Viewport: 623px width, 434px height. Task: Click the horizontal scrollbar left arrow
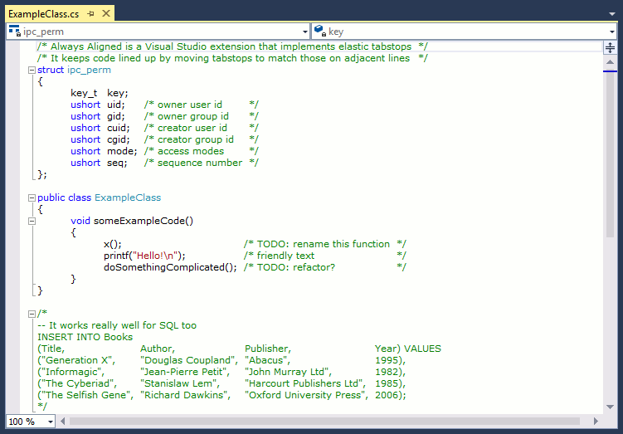coord(63,421)
